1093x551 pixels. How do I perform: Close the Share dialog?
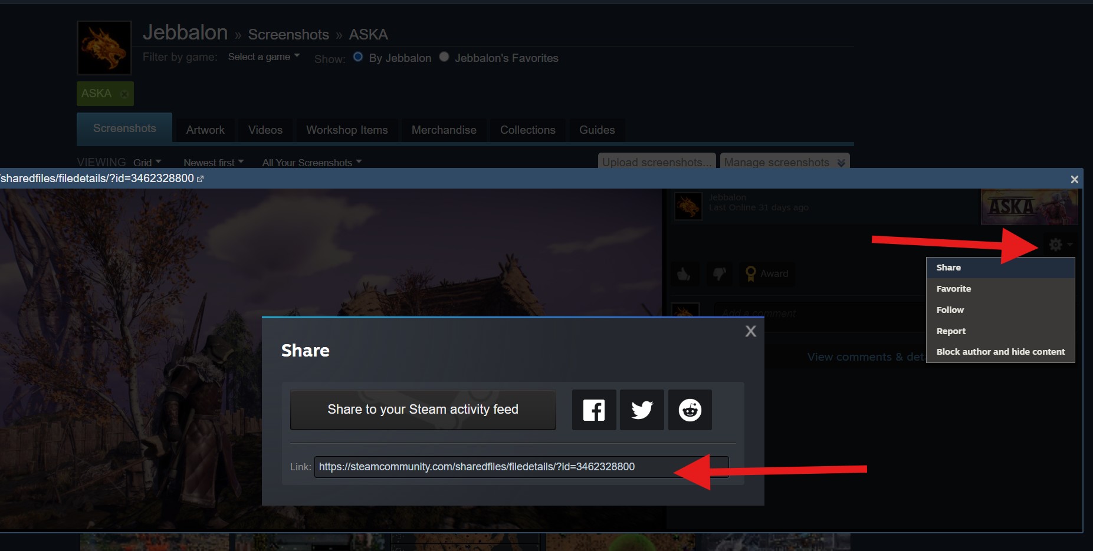[750, 331]
